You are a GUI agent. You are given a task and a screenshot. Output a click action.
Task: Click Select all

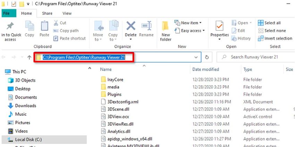pyautogui.click(x=269, y=23)
